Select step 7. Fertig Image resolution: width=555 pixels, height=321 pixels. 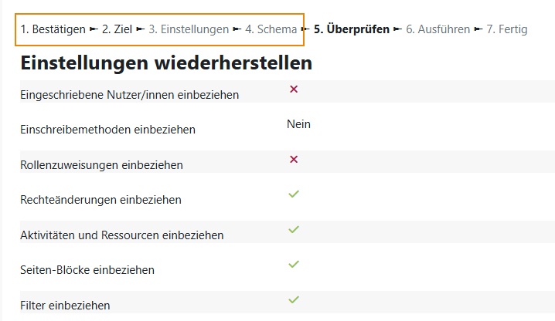click(507, 29)
